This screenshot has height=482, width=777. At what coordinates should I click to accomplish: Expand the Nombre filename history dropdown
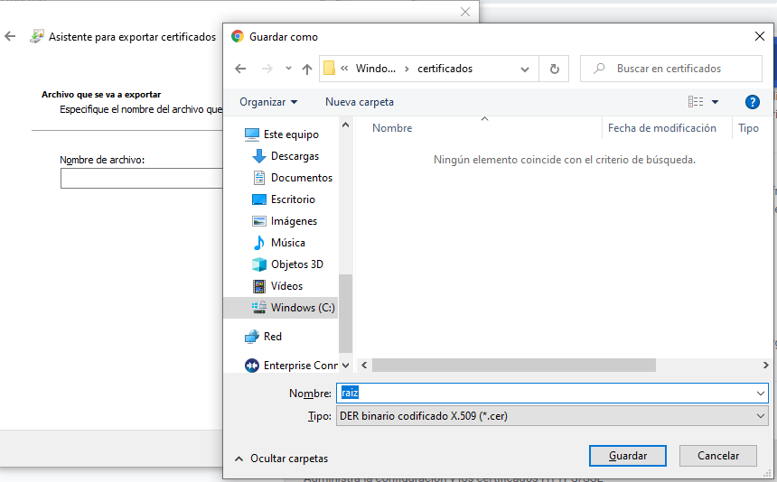760,394
